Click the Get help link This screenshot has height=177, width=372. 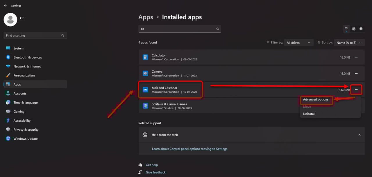tap(152, 165)
